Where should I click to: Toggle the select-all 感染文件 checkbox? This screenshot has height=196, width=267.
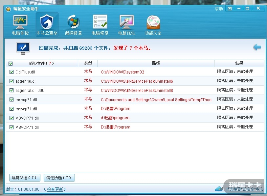(11, 64)
